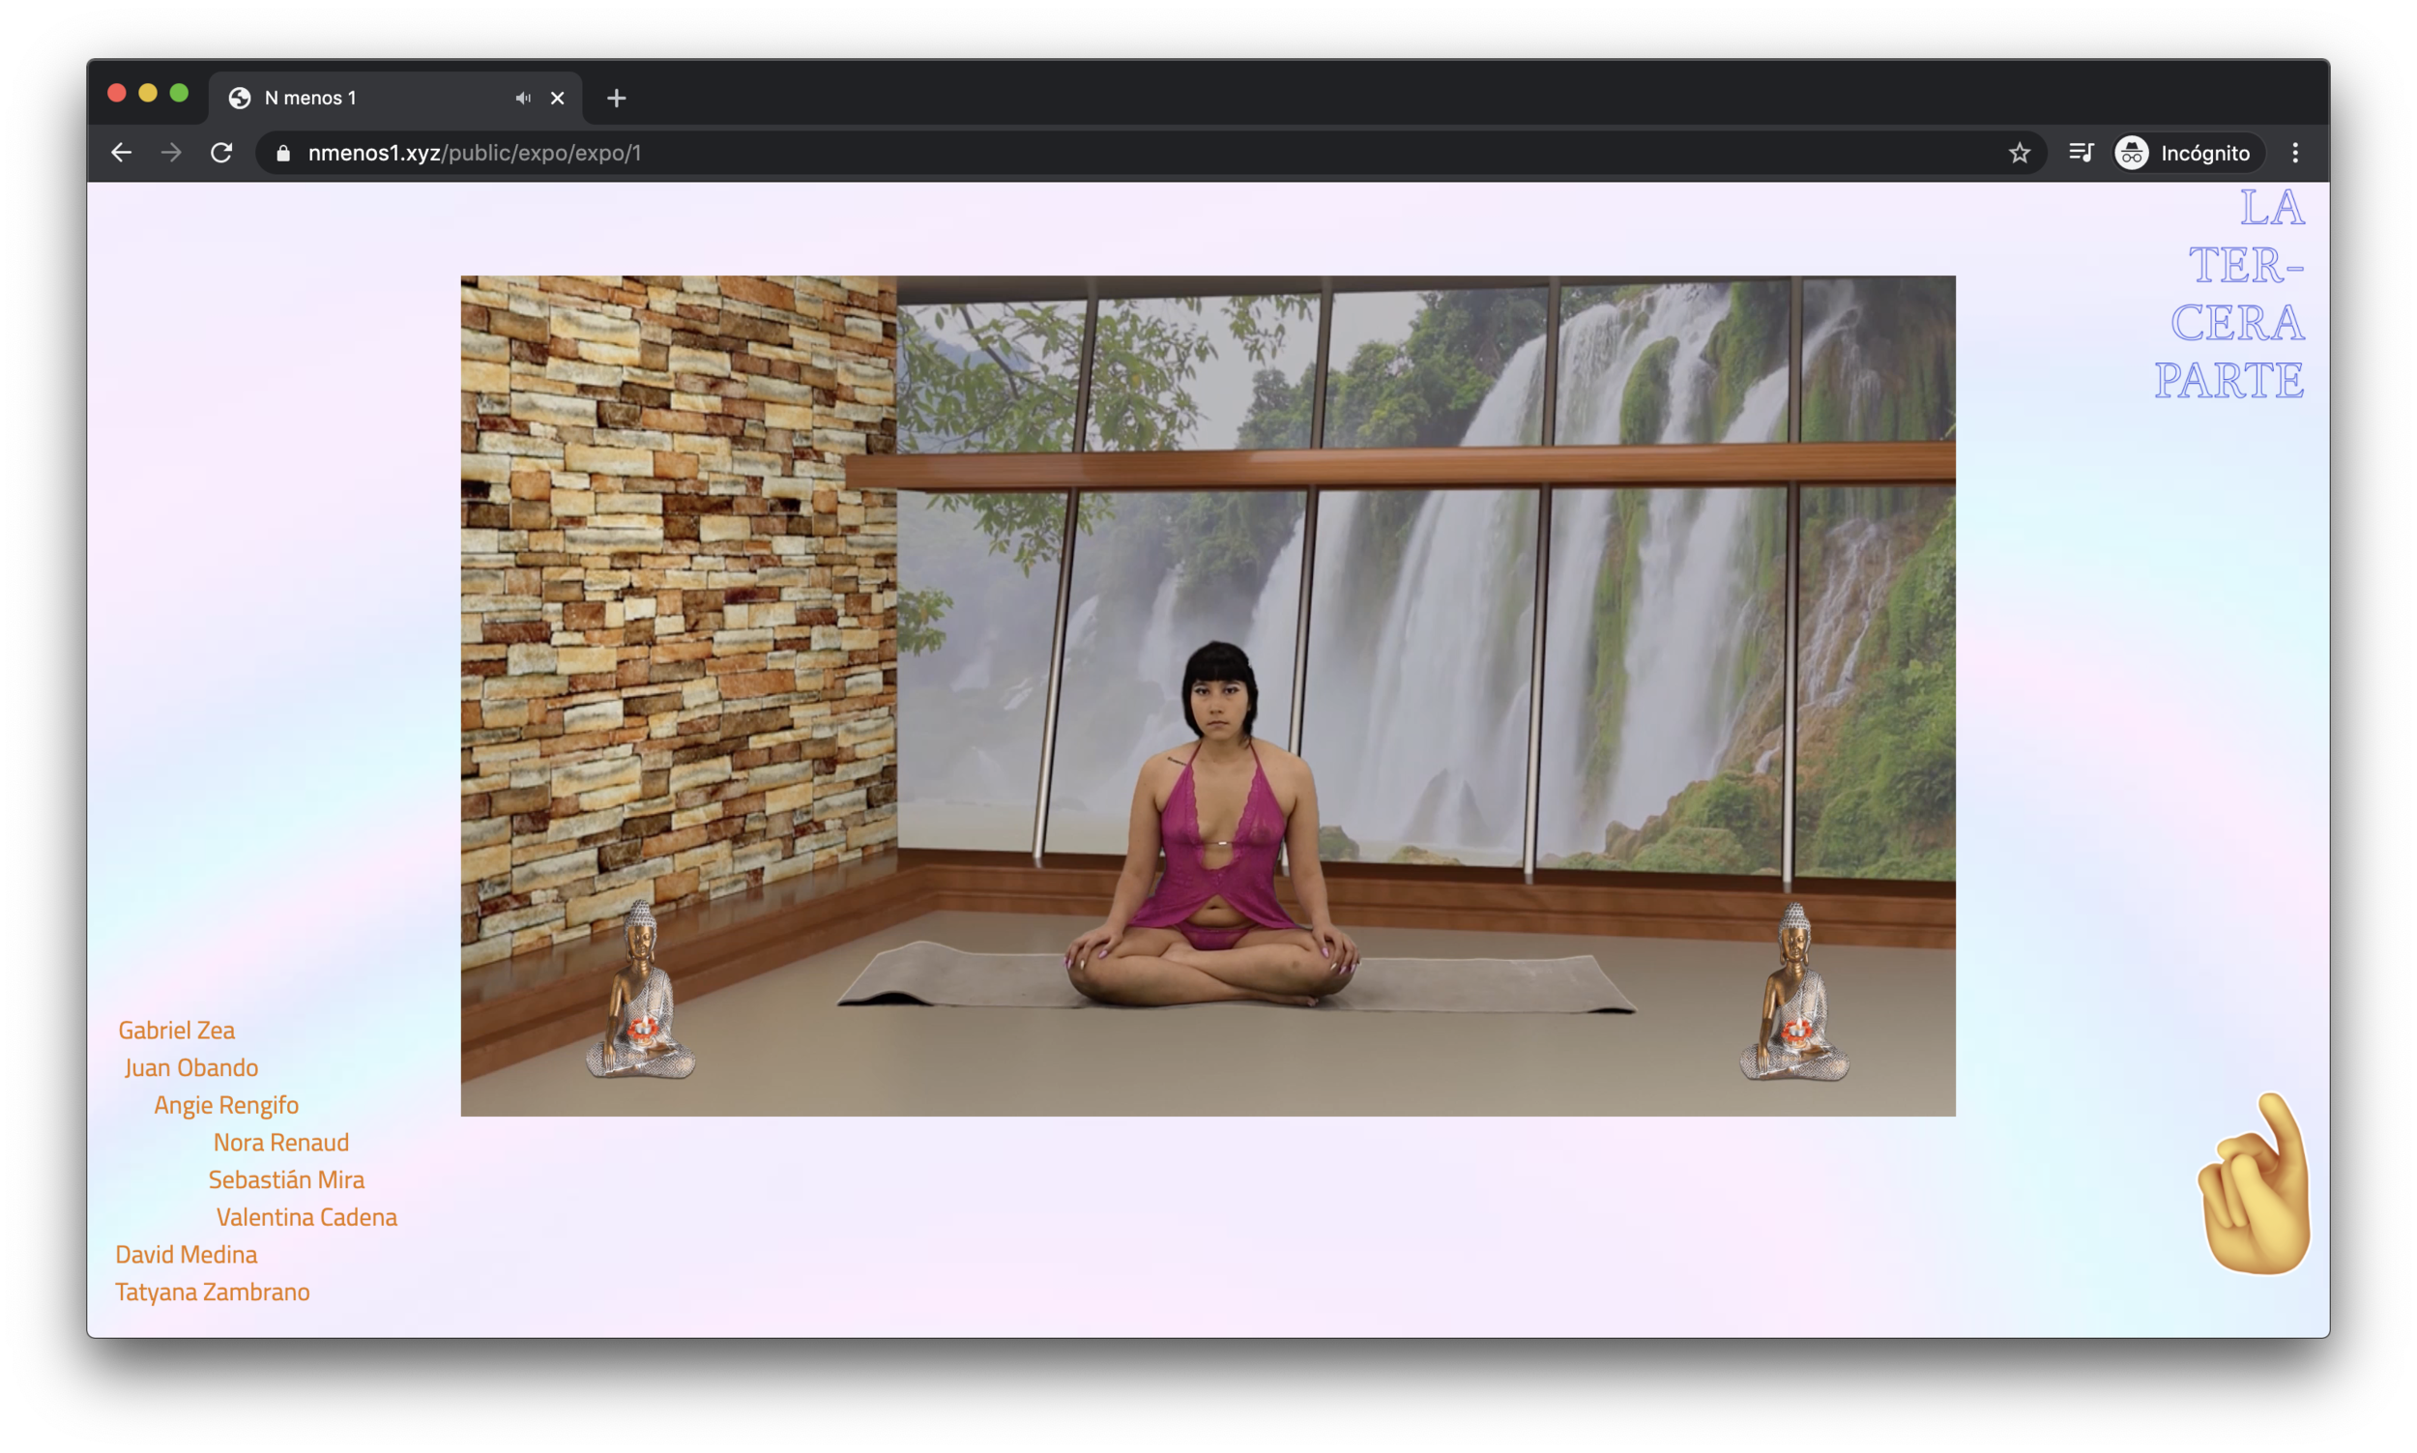Open the Gabriel Zea link
The image size is (2417, 1453).
(176, 1030)
